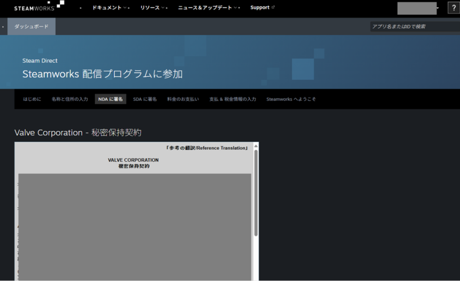460x281 pixels.
Task: Select the Steamworks へようこそ step
Action: pos(291,99)
